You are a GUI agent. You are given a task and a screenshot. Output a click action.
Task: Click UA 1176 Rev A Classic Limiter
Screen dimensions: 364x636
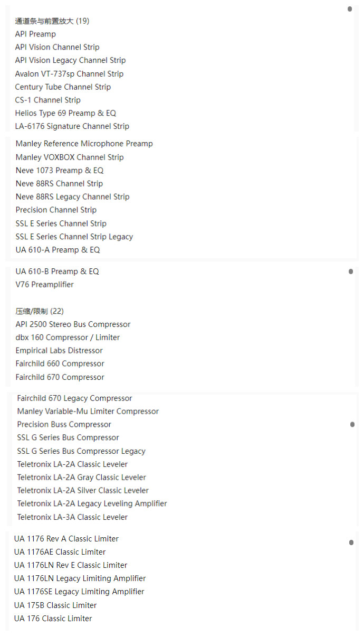(x=66, y=539)
